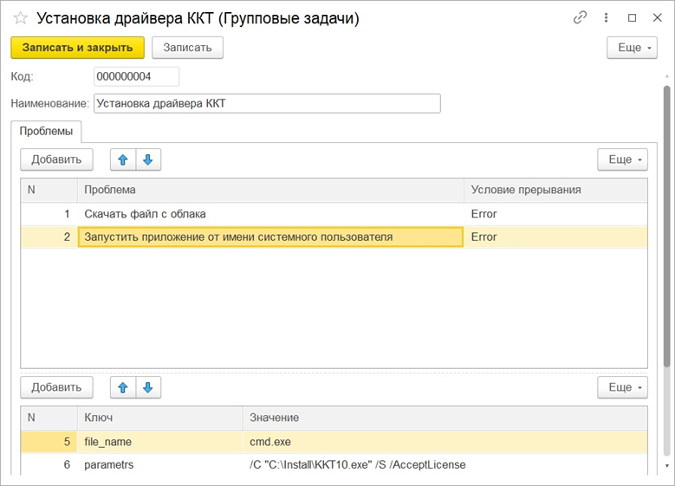Expand Еще menu above problems table
Image resolution: width=675 pixels, height=486 pixels.
pos(622,159)
